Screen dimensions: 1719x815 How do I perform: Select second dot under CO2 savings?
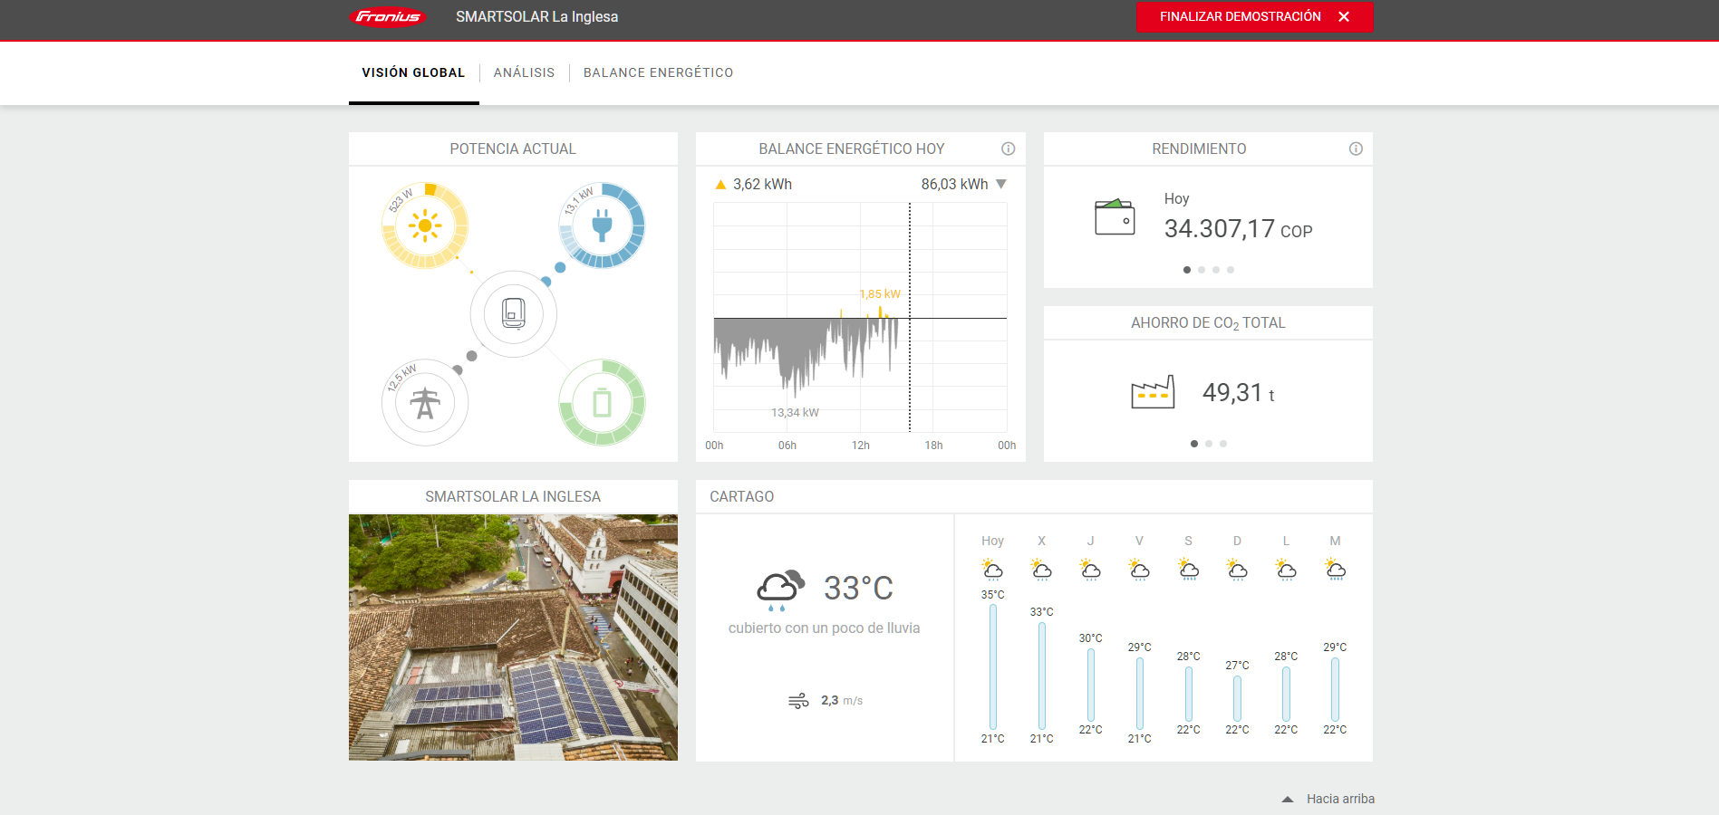(1209, 444)
